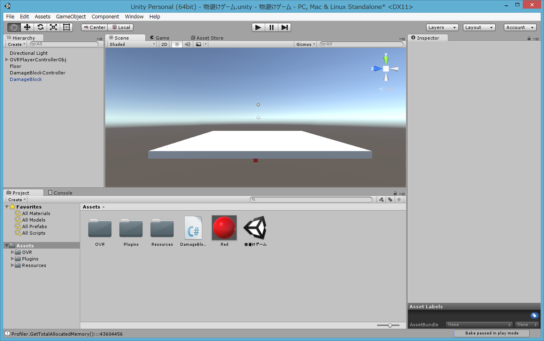Select the DamageBlo... C# script asset

click(x=193, y=228)
